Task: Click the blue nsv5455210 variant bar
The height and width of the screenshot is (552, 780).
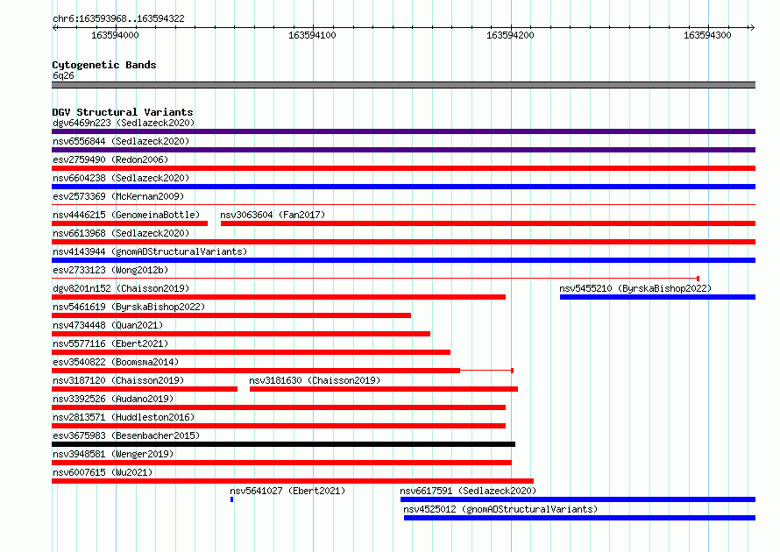Action: coord(657,297)
